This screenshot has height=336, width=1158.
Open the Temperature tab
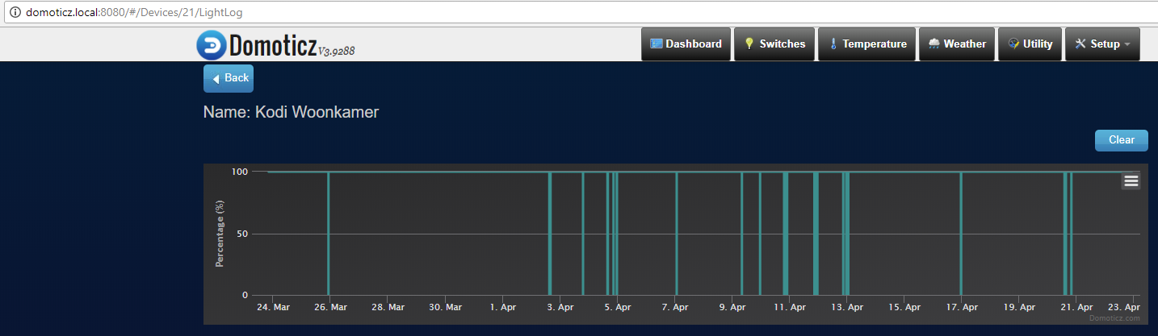coord(867,44)
